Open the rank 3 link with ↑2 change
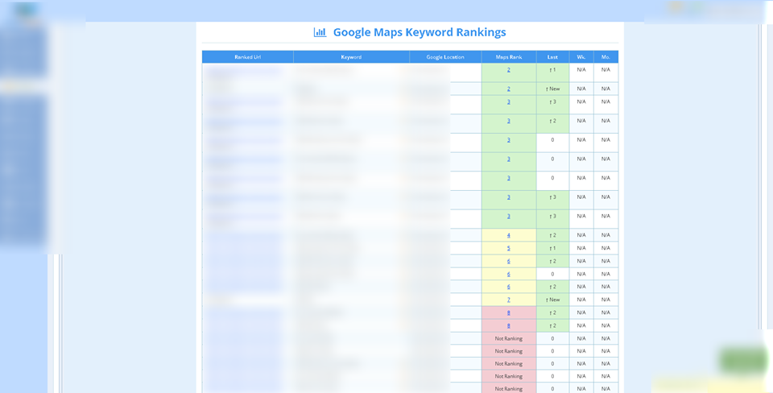The width and height of the screenshot is (773, 393). 508,121
